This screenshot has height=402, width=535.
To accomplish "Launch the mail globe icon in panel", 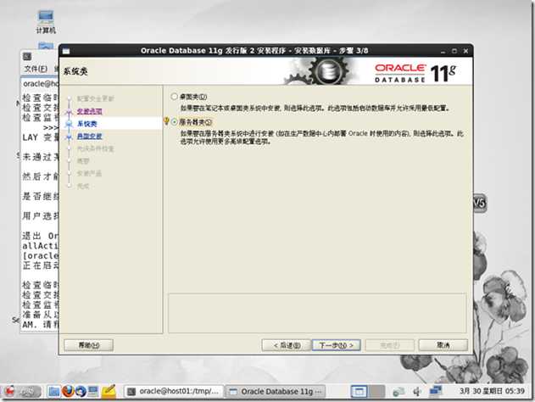I will click(81, 391).
